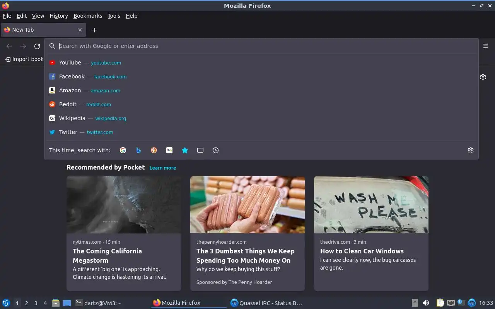The height and width of the screenshot is (309, 495).
Task: Click the clipboard tray icon
Action: [x=440, y=303]
